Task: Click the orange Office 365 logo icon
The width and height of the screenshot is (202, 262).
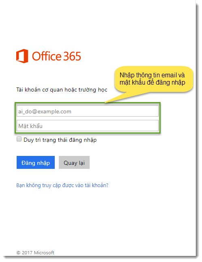Action: pos(22,56)
